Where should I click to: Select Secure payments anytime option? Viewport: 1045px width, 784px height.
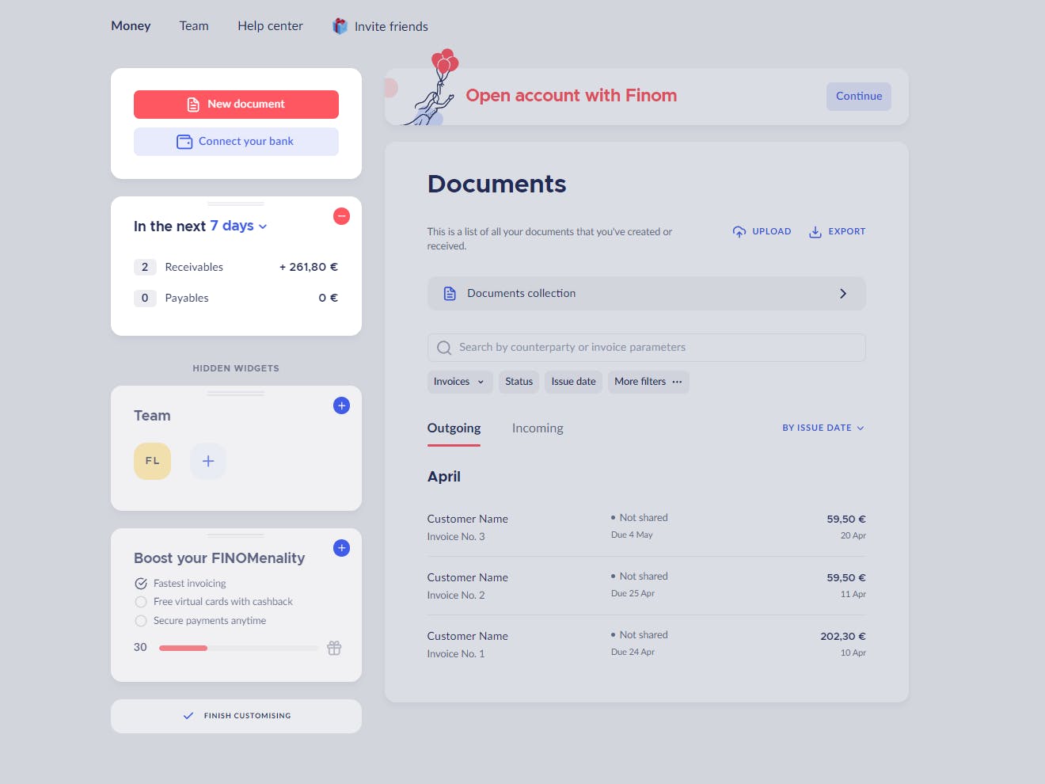click(141, 621)
